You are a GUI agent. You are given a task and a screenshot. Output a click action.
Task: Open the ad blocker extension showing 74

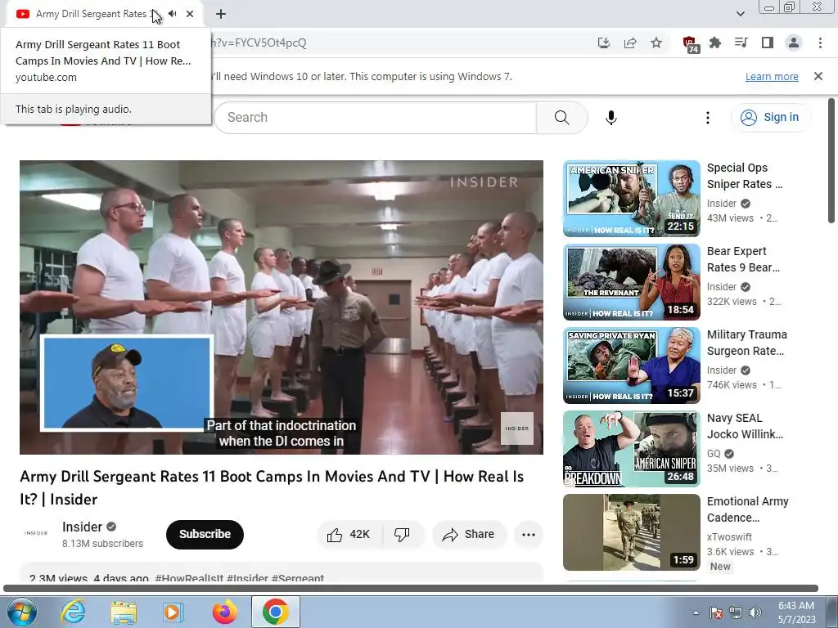691,44
